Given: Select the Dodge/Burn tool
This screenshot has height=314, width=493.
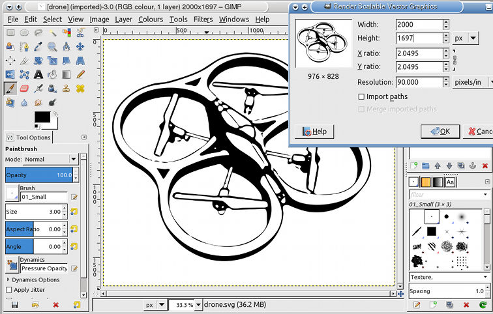Looking at the screenshot, I should [52, 102].
